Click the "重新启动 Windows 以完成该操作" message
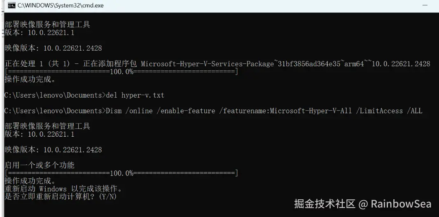Screen dimensions: 439x217 click(x=63, y=189)
